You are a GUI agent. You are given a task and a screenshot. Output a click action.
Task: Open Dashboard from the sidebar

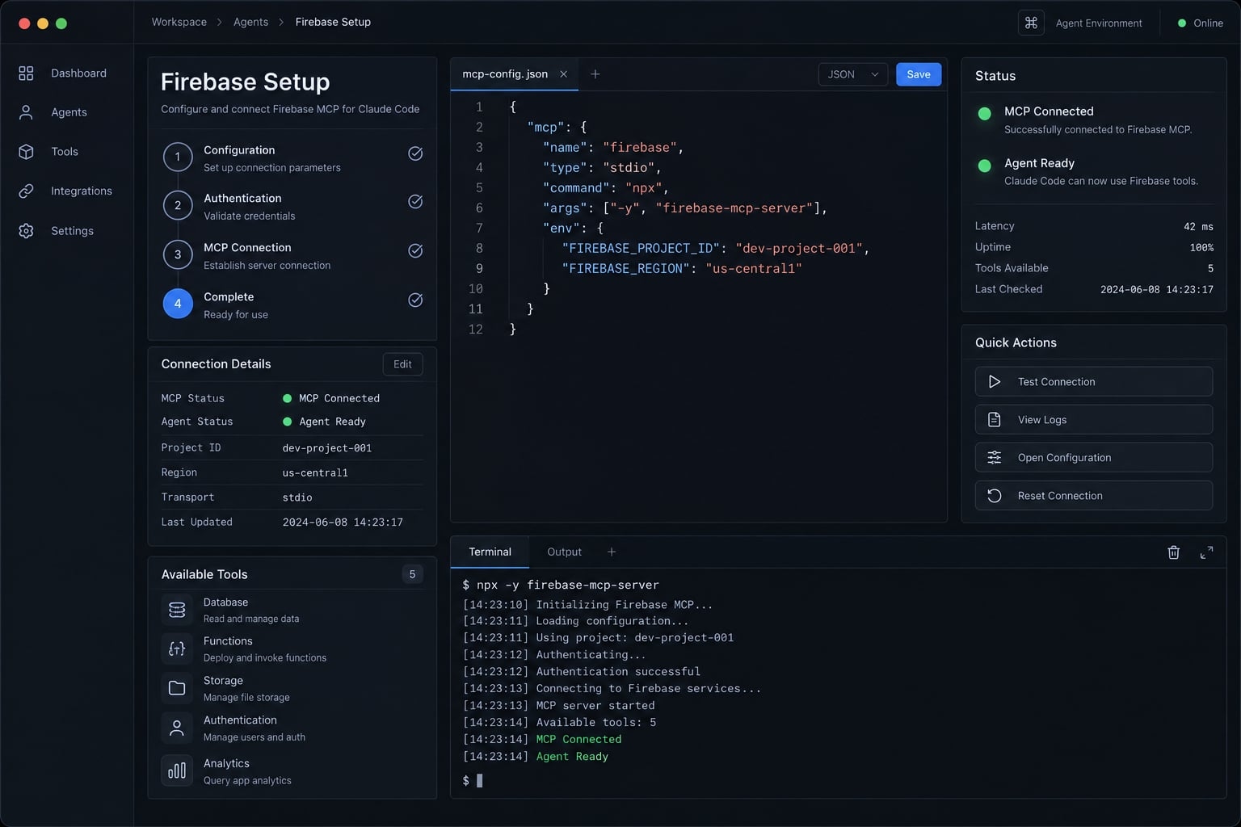pos(62,73)
